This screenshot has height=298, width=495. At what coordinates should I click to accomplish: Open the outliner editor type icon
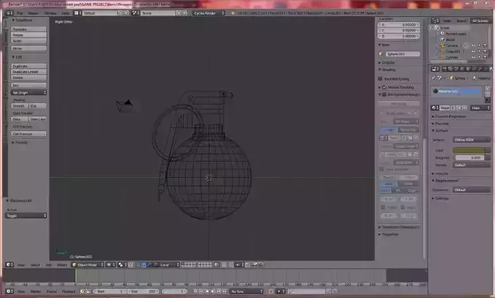click(x=435, y=21)
